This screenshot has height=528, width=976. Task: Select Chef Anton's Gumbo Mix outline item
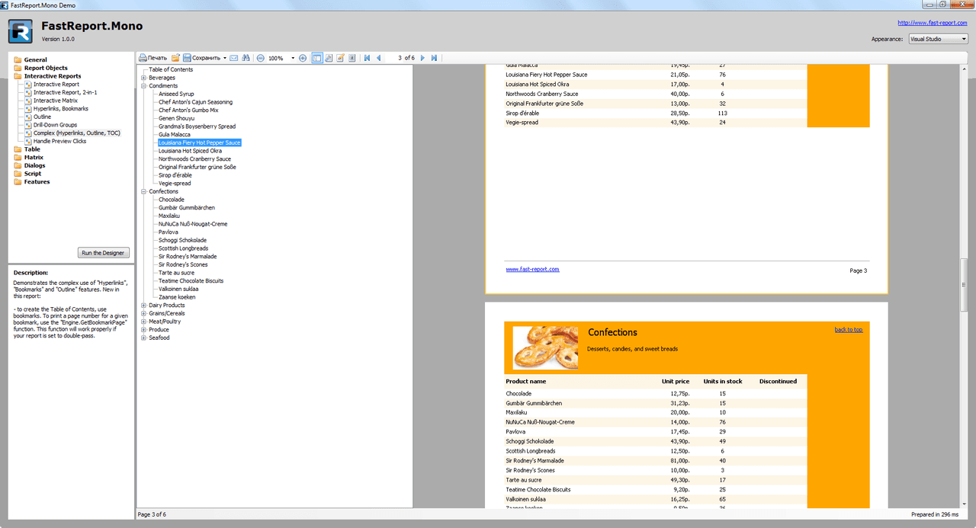188,110
